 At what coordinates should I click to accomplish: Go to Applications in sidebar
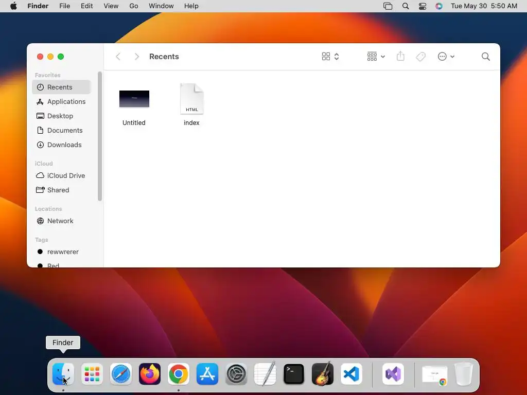pos(62,101)
